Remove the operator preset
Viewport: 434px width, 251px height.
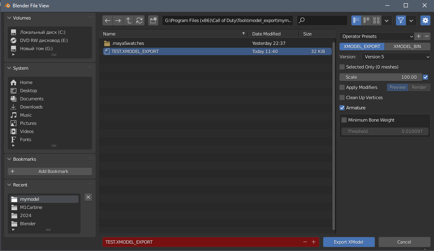point(427,36)
